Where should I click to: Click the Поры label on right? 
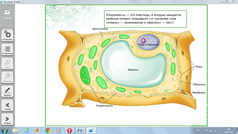199,66
